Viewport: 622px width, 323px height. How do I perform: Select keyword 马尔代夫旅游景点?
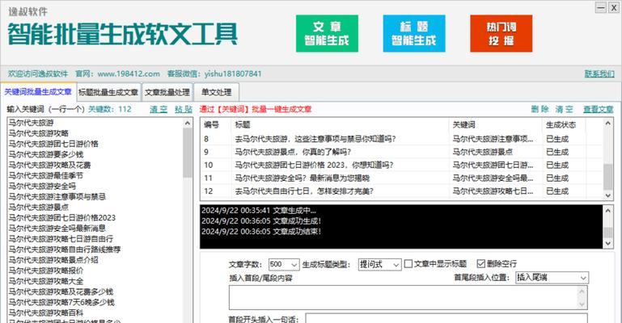click(39, 207)
